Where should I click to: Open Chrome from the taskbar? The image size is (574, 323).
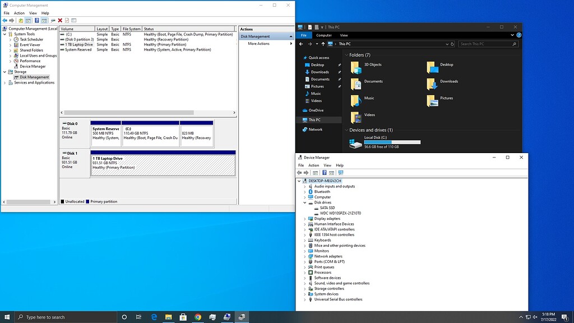point(198,317)
